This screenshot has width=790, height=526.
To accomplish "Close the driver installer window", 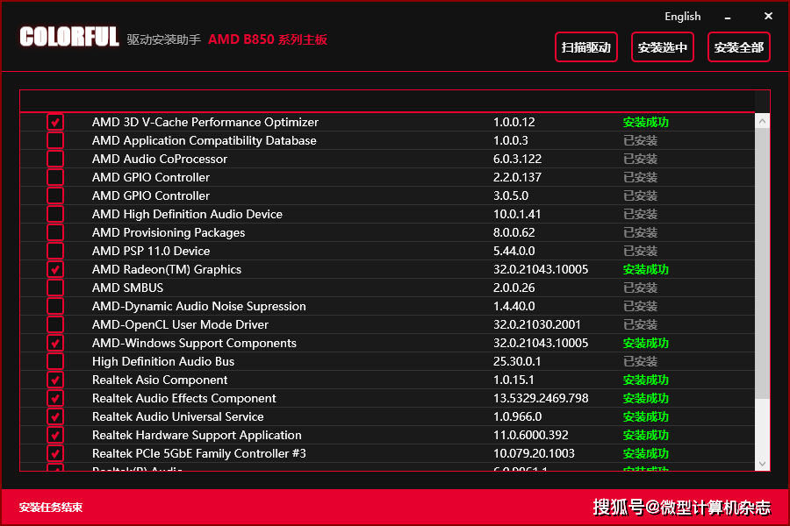I will 768,16.
